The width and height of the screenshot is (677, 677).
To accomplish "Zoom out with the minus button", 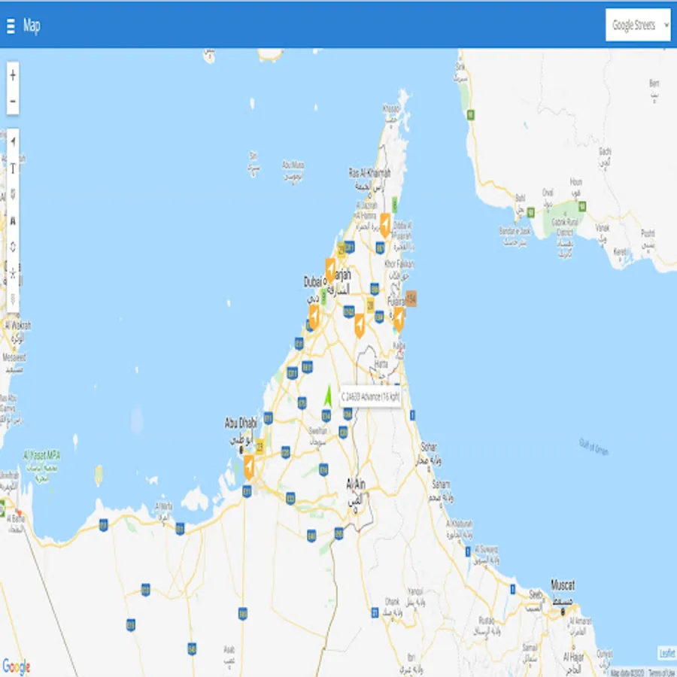I will 13,102.
